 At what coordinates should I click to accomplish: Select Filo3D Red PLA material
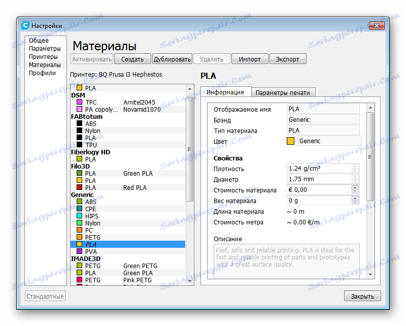pos(128,187)
